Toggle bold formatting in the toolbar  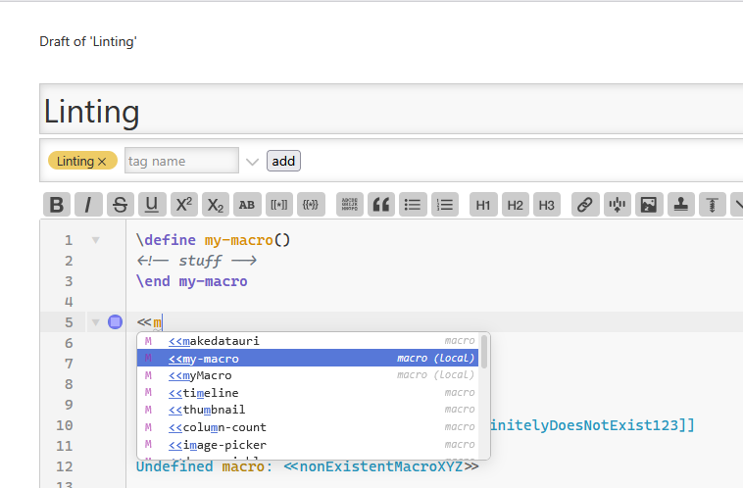click(57, 205)
